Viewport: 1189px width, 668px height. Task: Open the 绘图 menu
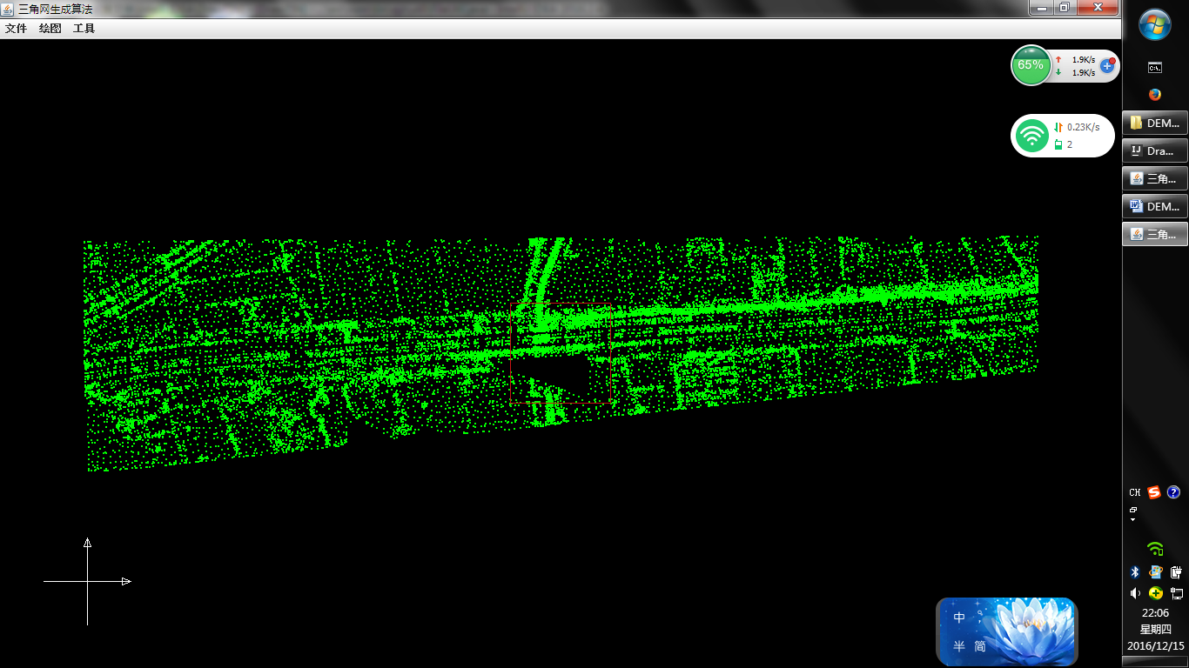click(x=50, y=29)
